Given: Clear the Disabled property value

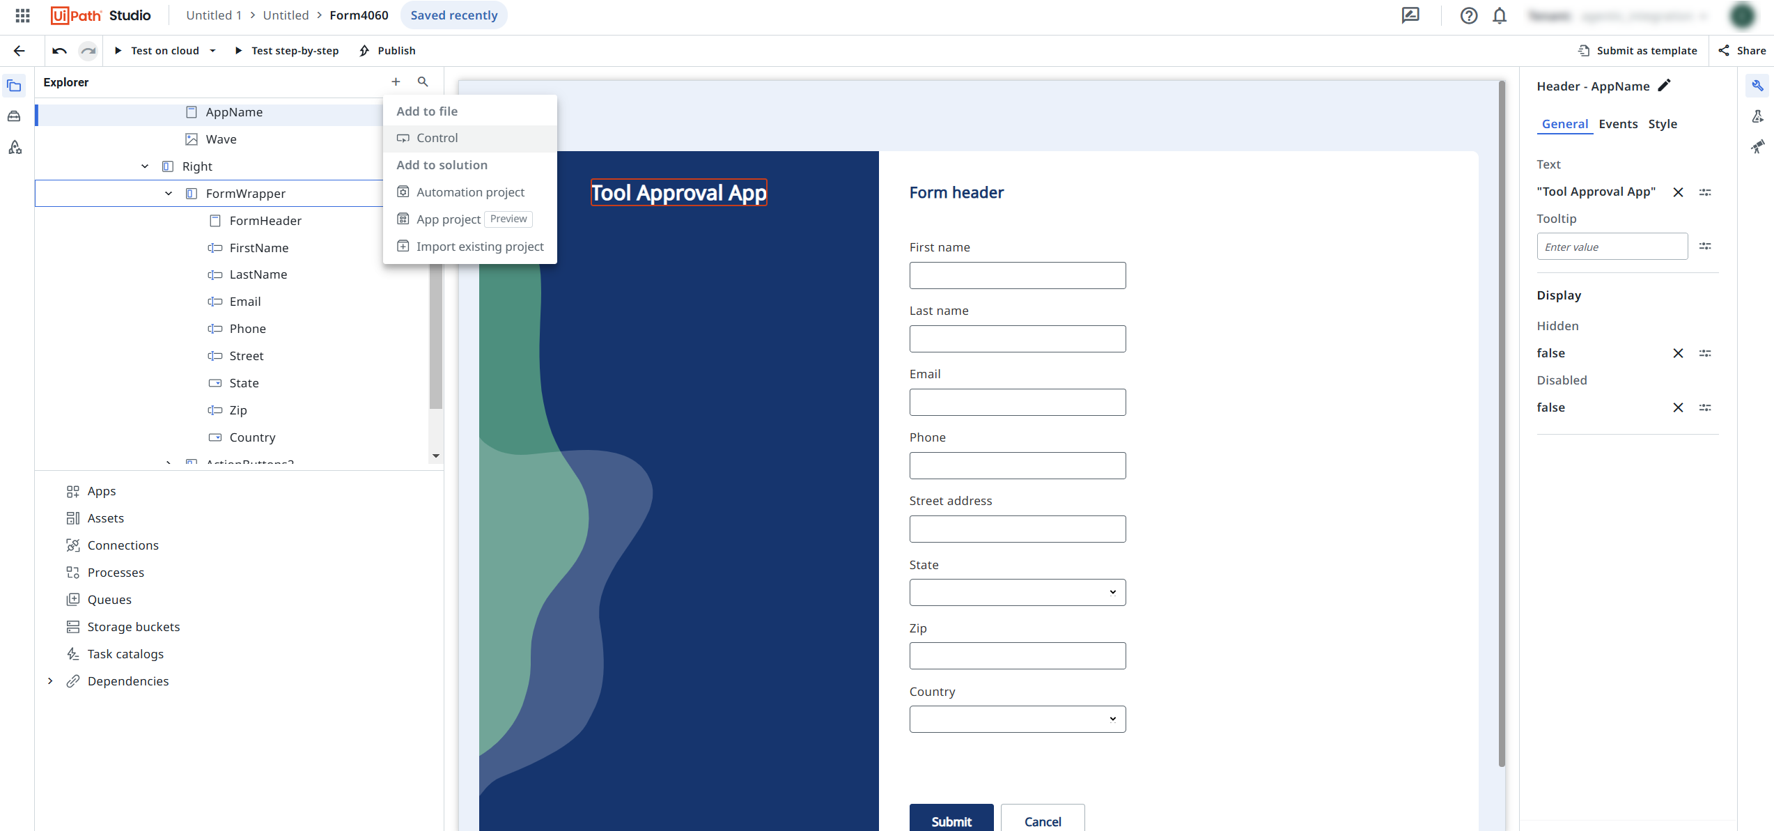Looking at the screenshot, I should pyautogui.click(x=1678, y=407).
